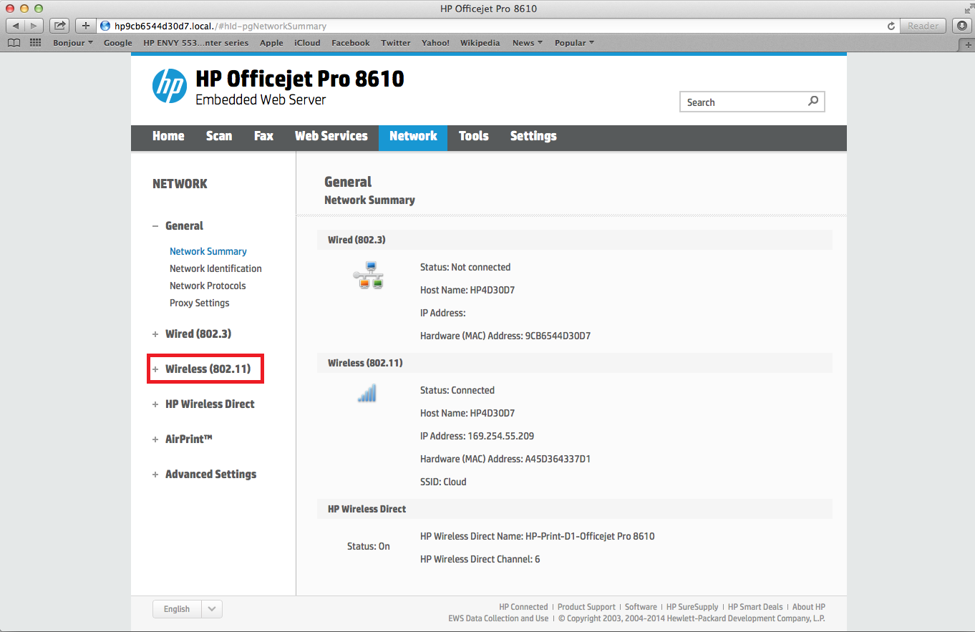Screen dimensions: 975x632
Task: Open the Tools tab
Action: 474,136
